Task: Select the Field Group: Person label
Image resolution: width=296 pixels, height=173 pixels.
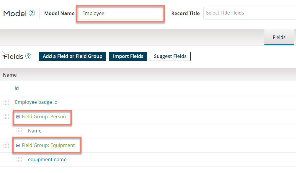Action: (44, 117)
